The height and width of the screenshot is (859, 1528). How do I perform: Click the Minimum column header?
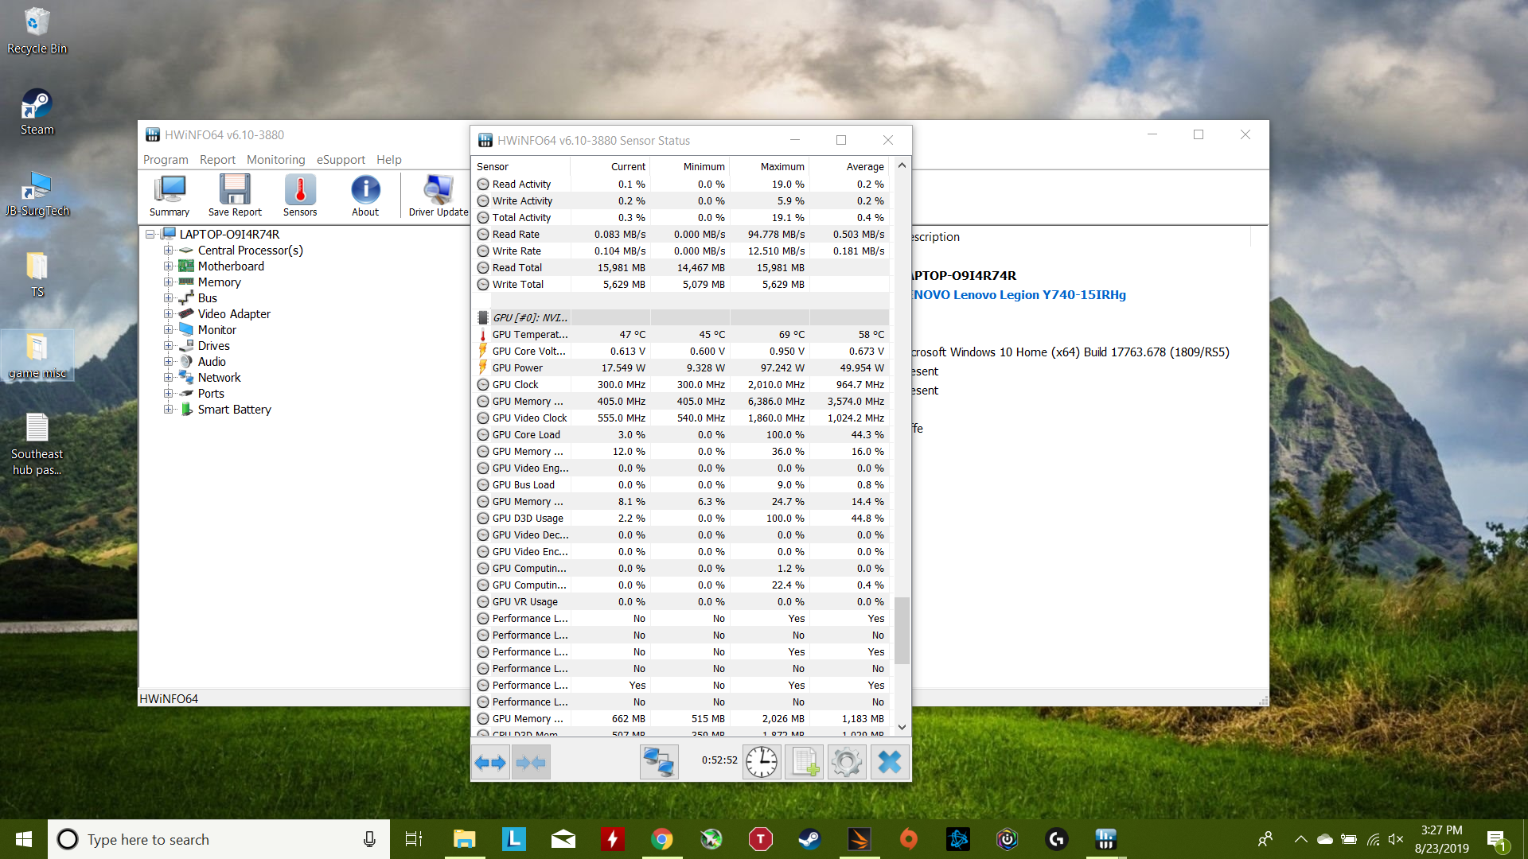point(690,166)
